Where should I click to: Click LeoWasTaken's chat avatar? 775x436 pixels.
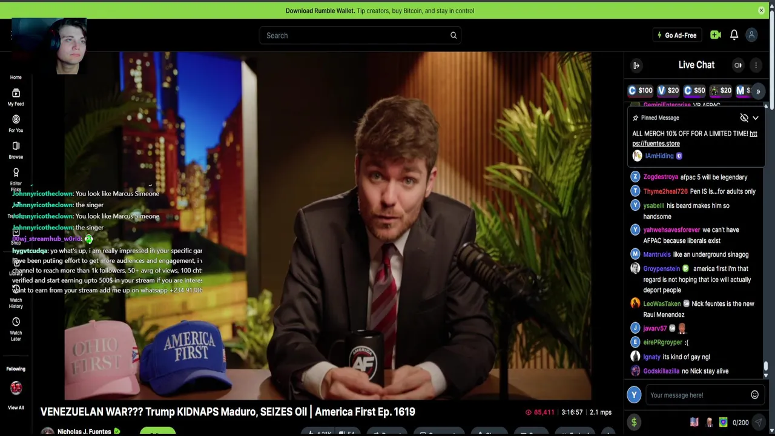tap(635, 303)
